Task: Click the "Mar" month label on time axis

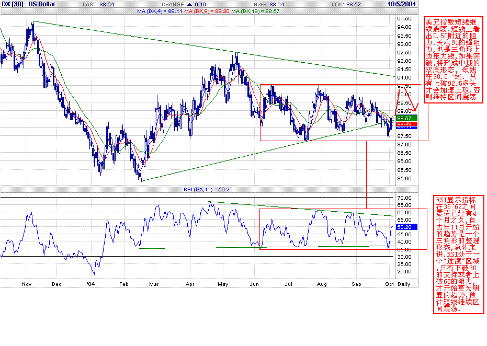Action: (x=154, y=284)
